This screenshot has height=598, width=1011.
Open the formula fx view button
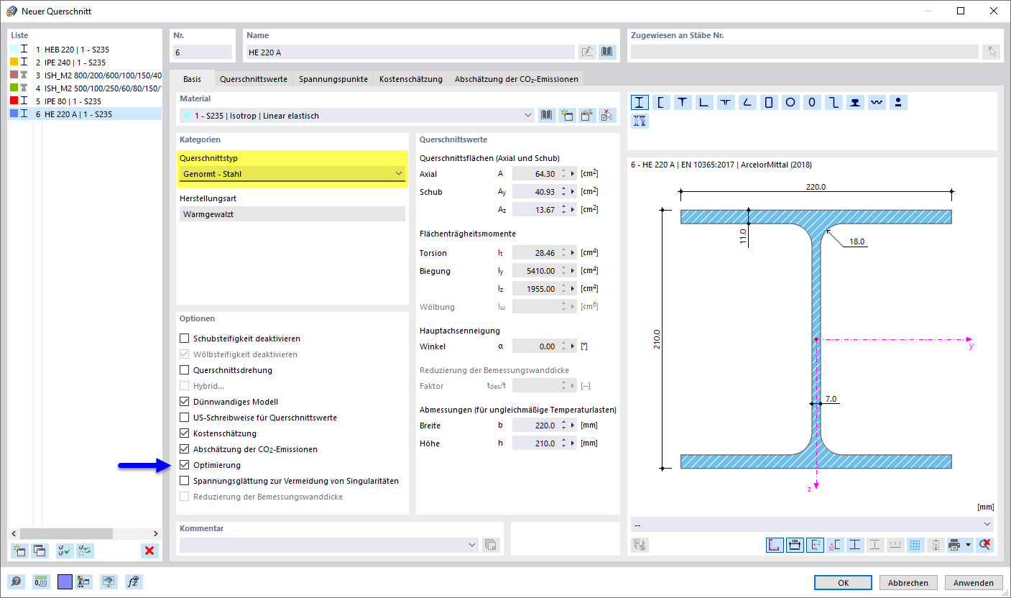click(x=133, y=582)
